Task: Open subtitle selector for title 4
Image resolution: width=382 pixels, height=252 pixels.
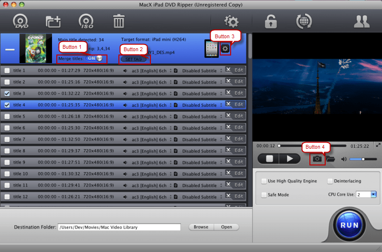Action: click(x=202, y=105)
